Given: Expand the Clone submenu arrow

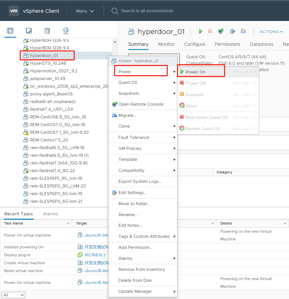Looking at the screenshot, I should click(x=174, y=126).
